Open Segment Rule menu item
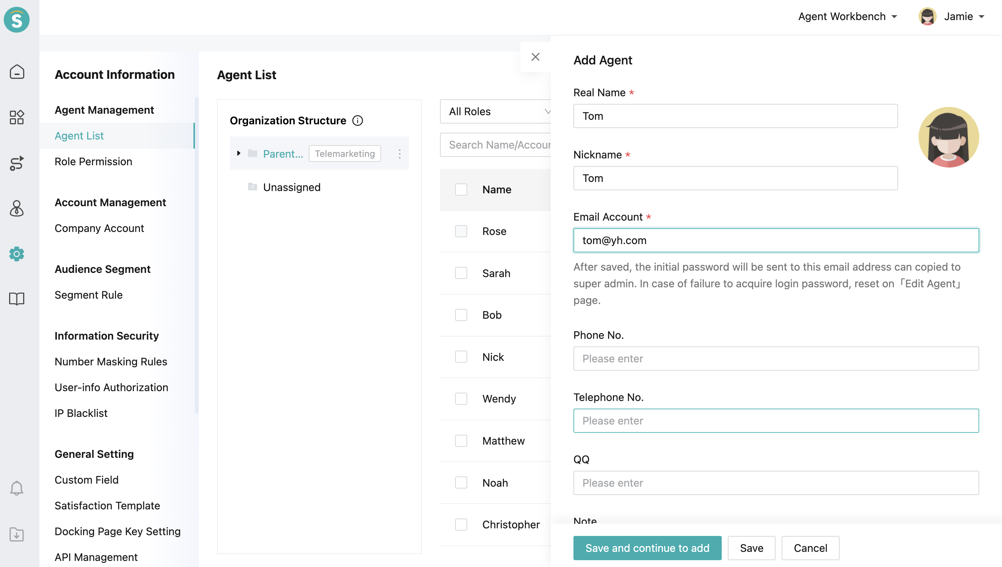This screenshot has height=567, width=1002. [x=88, y=295]
